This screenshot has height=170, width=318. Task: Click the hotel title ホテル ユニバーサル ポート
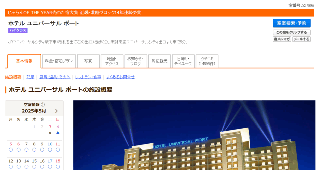[43, 23]
